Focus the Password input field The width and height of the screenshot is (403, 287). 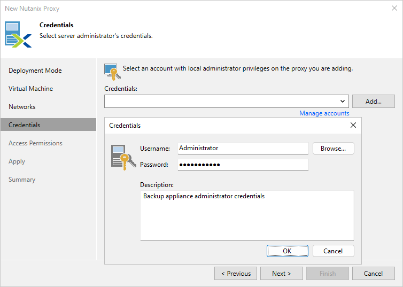point(243,165)
